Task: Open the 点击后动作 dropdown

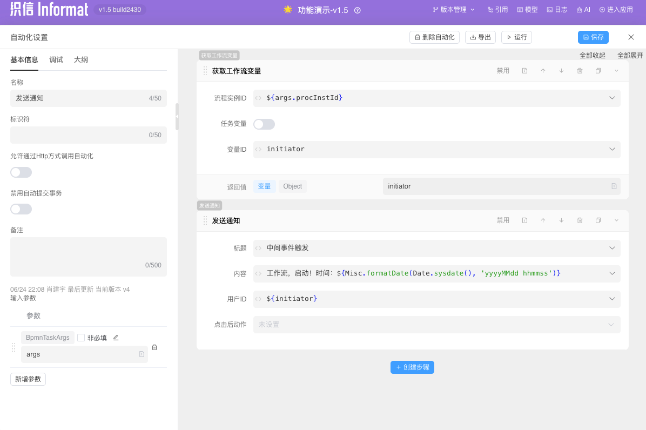Action: point(611,325)
